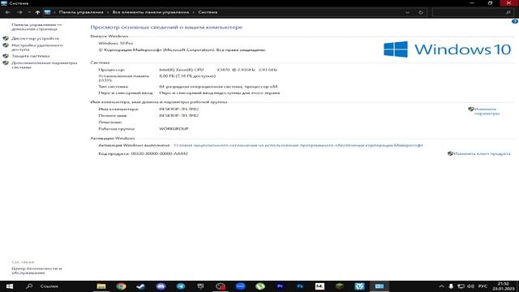519x292 pixels.
Task: Click Изменить ключ продукта link
Action: (482, 153)
